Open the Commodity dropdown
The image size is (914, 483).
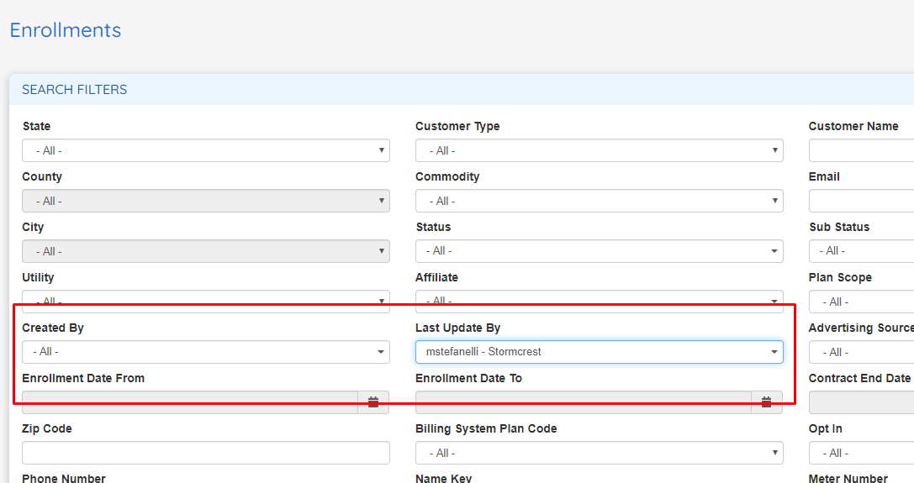(x=600, y=201)
